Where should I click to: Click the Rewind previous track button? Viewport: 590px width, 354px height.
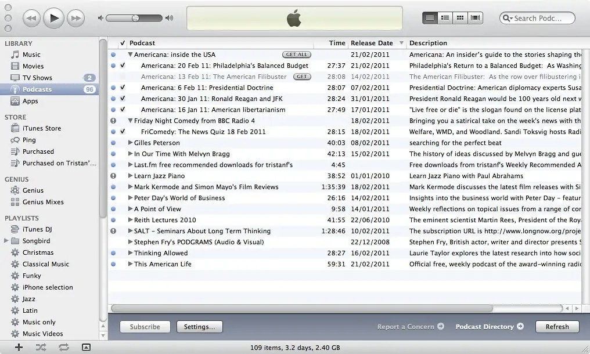(x=31, y=18)
